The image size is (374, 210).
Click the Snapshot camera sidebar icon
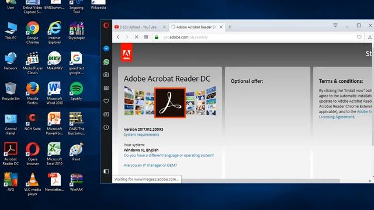coord(106,75)
